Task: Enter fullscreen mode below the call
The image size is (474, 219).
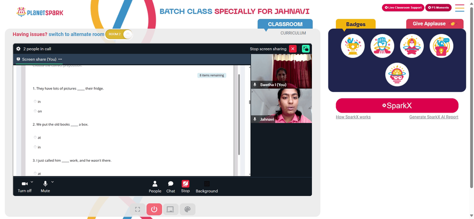Action: tap(137, 210)
